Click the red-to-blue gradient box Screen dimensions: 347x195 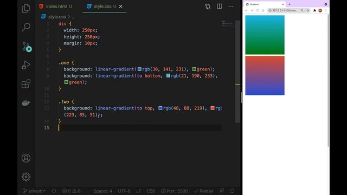(265, 76)
